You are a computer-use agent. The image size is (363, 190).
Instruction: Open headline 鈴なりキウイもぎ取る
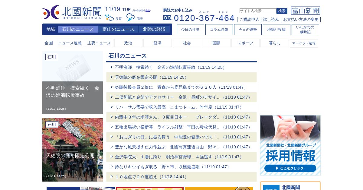pos(172,167)
